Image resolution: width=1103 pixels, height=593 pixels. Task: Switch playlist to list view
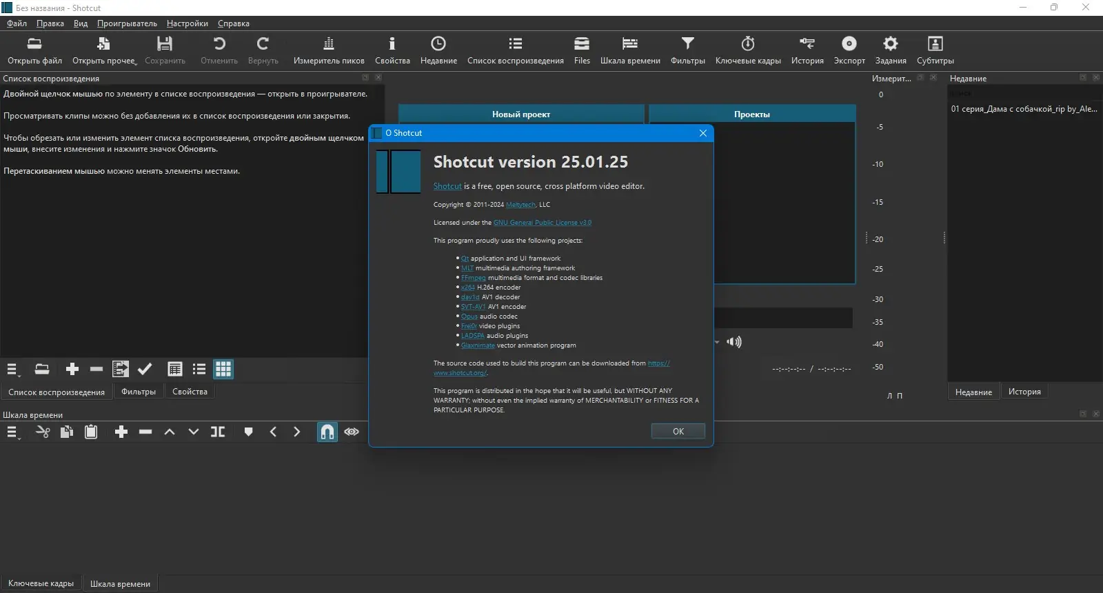(199, 370)
